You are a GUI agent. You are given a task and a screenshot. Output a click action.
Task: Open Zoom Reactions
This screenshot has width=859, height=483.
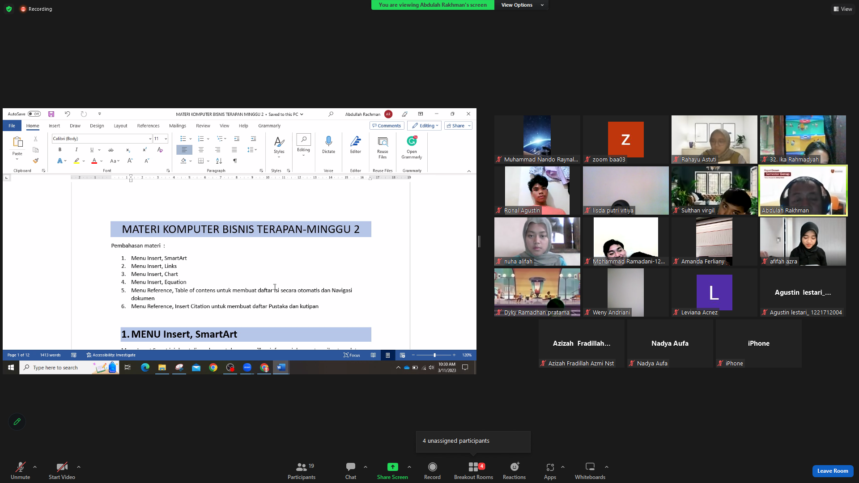pyautogui.click(x=514, y=471)
